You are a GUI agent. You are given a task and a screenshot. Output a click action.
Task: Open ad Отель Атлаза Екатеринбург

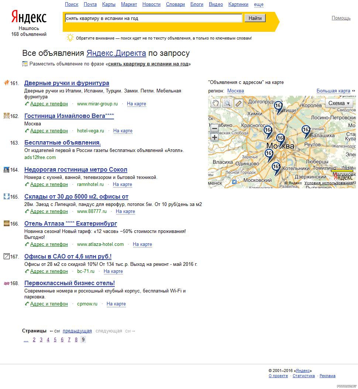[x=70, y=223]
